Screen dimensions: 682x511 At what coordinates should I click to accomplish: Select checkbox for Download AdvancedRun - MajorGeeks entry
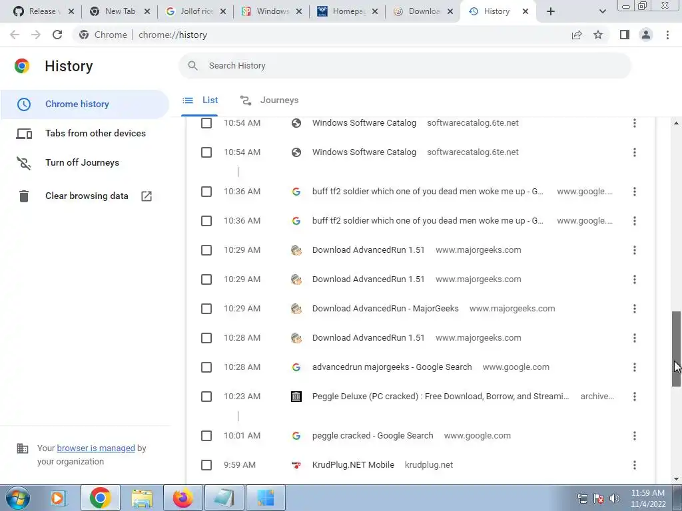(206, 309)
